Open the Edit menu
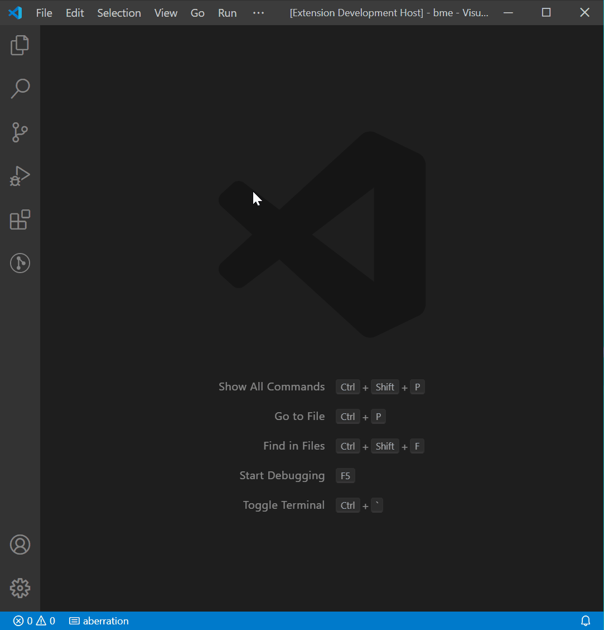This screenshot has height=630, width=604. [x=75, y=13]
